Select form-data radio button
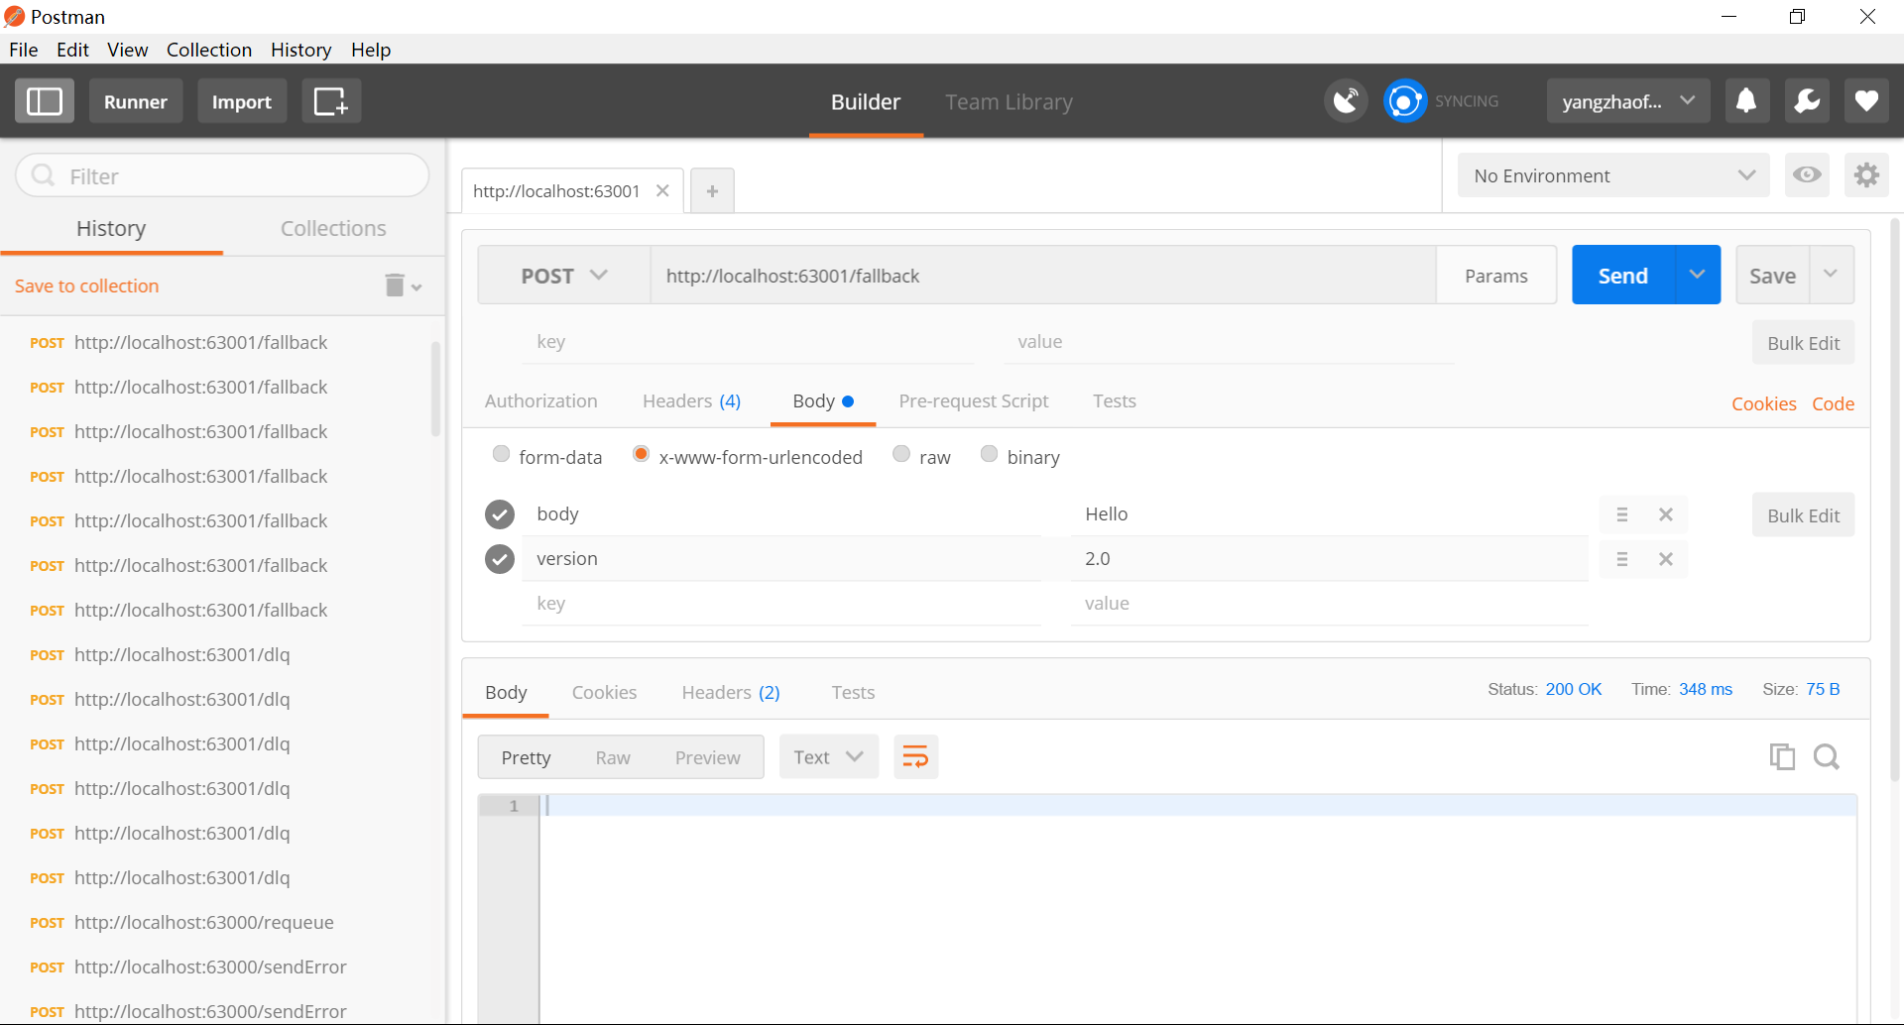The height and width of the screenshot is (1025, 1904). [x=501, y=454]
